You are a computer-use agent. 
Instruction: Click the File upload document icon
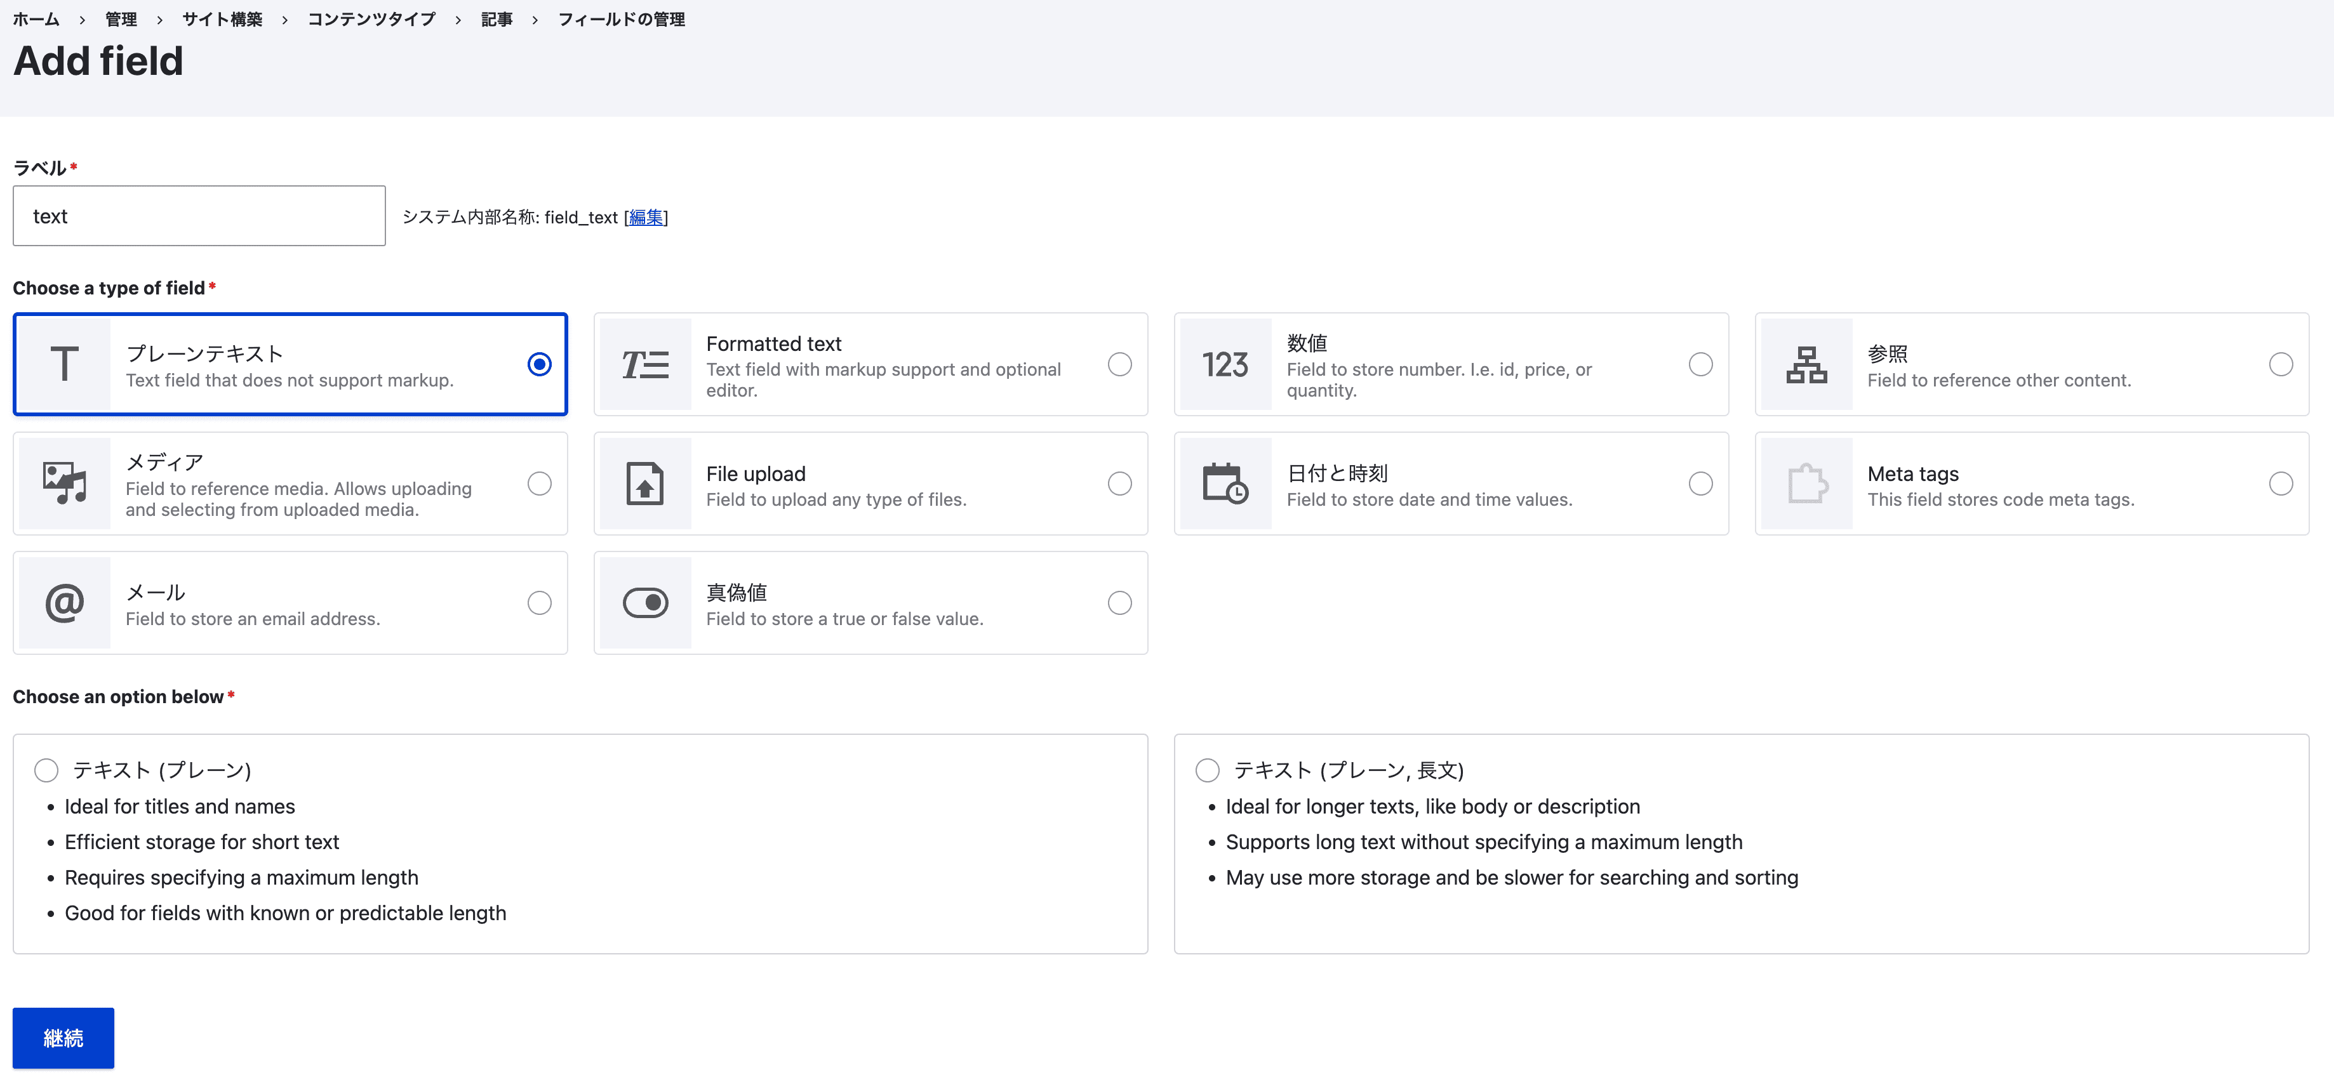click(645, 484)
